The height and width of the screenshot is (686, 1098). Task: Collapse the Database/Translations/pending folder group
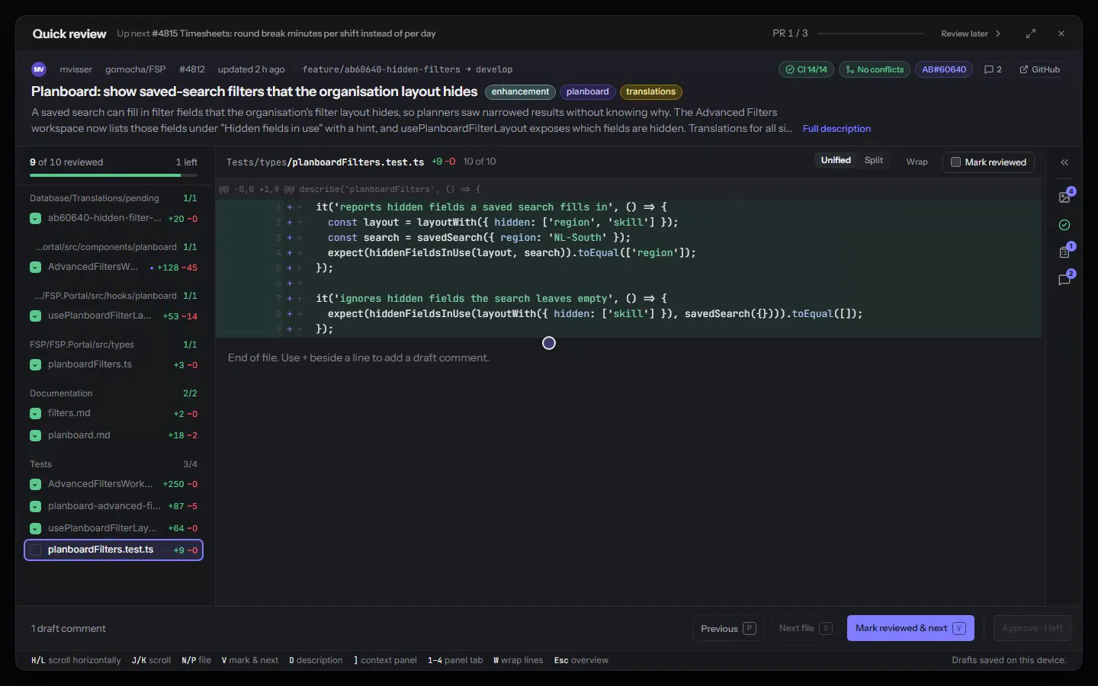[x=113, y=198]
